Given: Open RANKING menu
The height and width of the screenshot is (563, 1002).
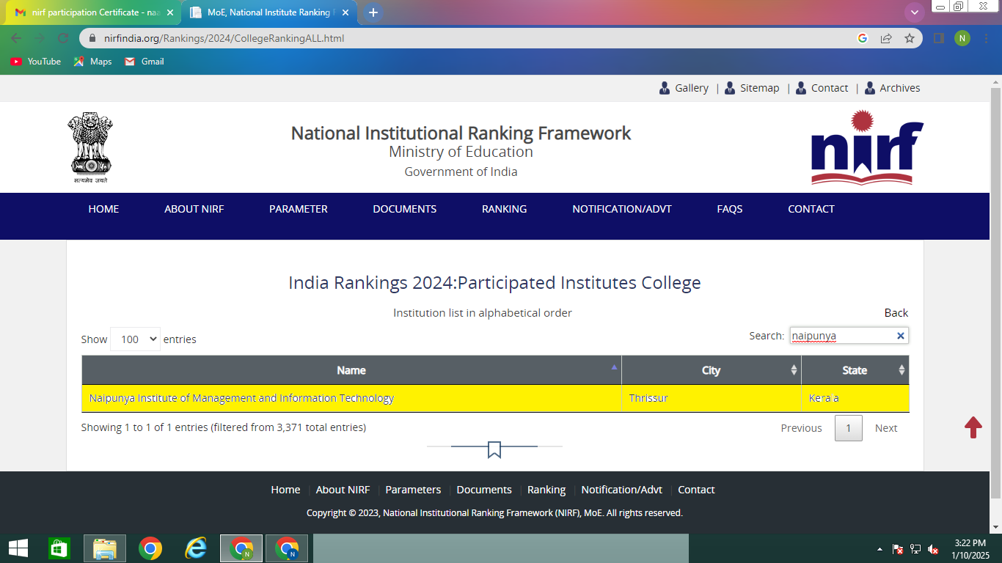Looking at the screenshot, I should pyautogui.click(x=505, y=209).
